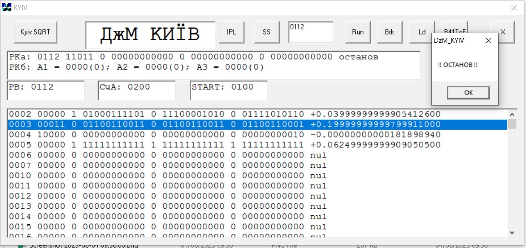
Task: Click the SS button
Action: coord(267,32)
